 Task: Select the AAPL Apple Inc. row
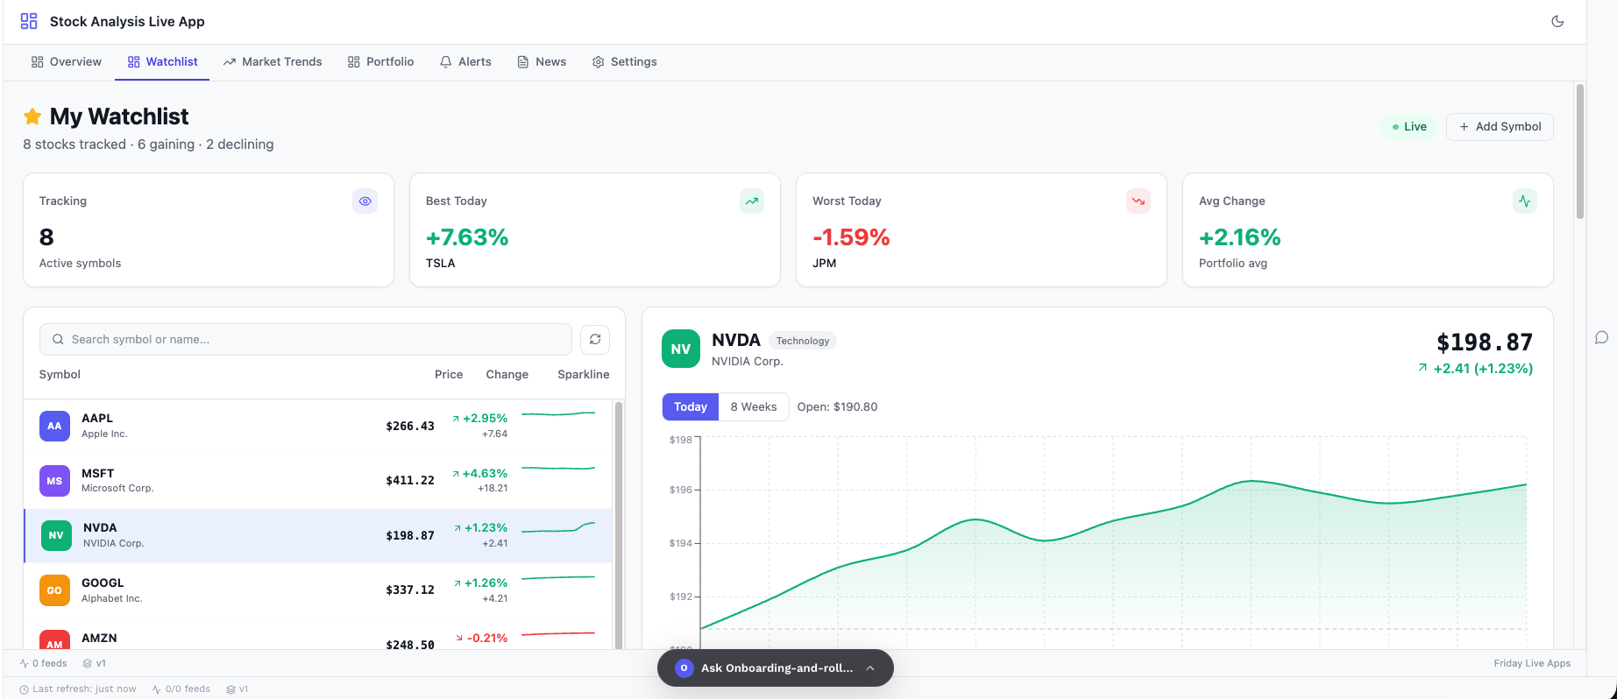(x=318, y=426)
